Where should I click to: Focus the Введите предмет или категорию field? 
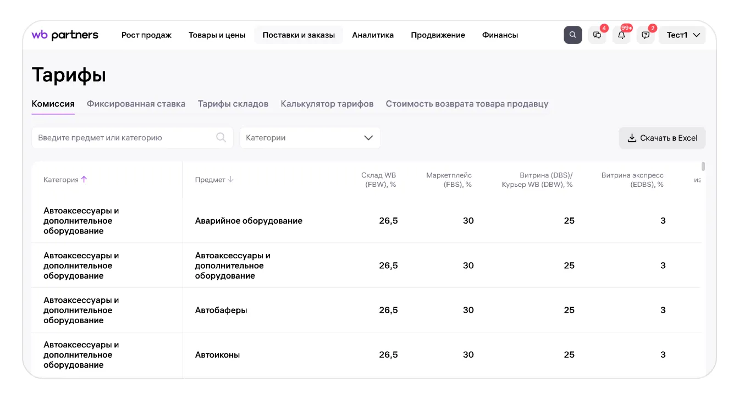124,138
